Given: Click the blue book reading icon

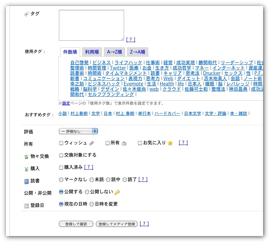Looking at the screenshot, I should 26,181.
